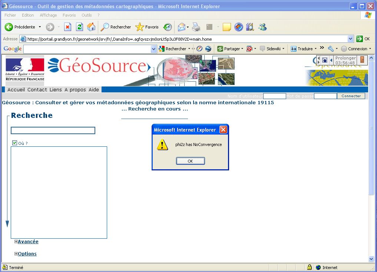Click the scrollbar down arrow
This screenshot has height=272, width=377.
pos(371,259)
